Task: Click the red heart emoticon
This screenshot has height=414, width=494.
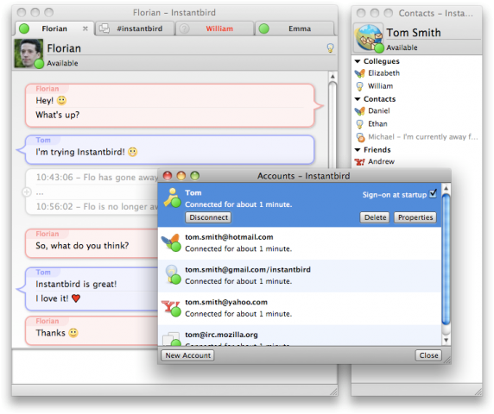Action: click(x=76, y=298)
